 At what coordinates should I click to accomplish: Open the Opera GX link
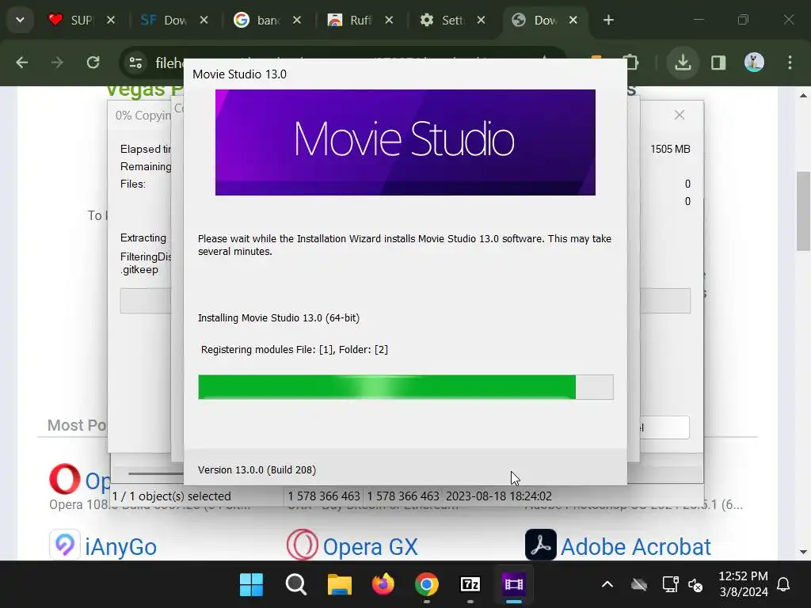tap(371, 547)
